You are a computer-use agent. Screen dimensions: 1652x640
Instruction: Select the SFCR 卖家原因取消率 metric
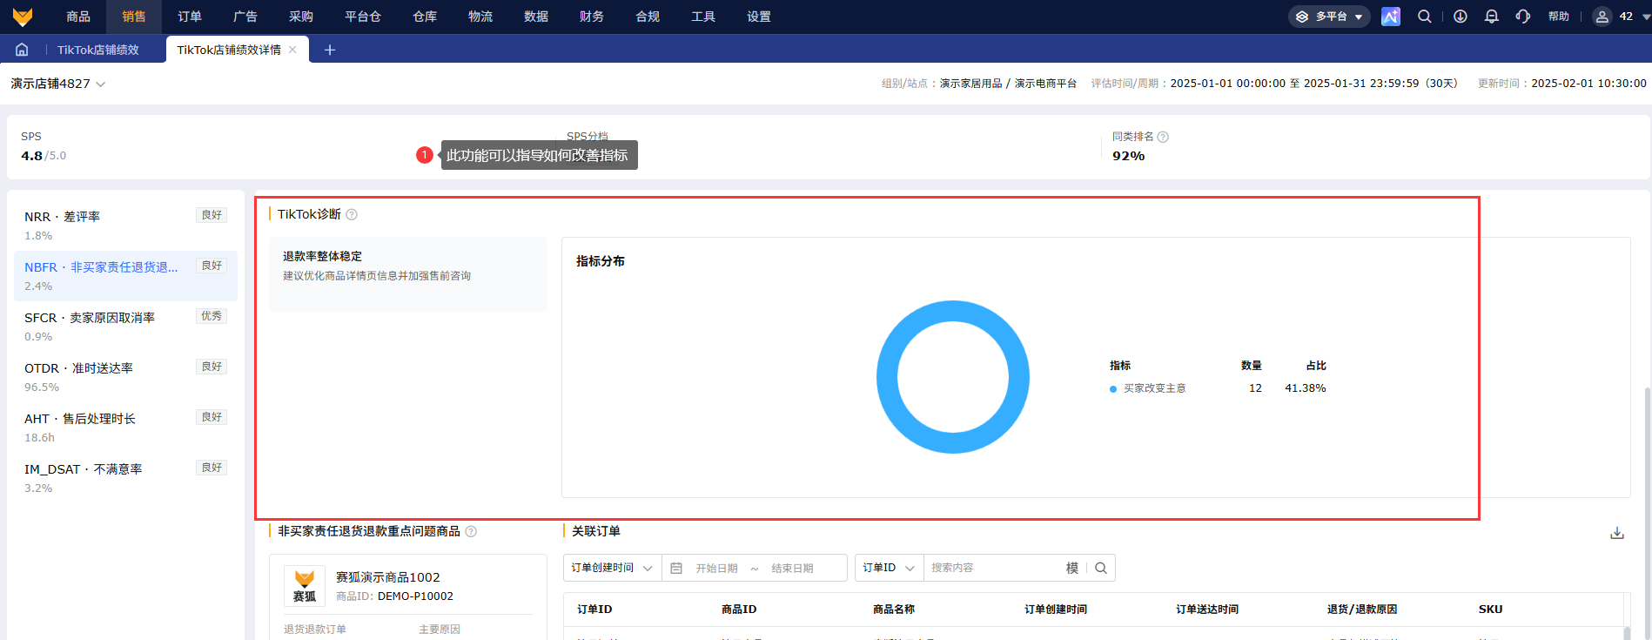pos(125,327)
